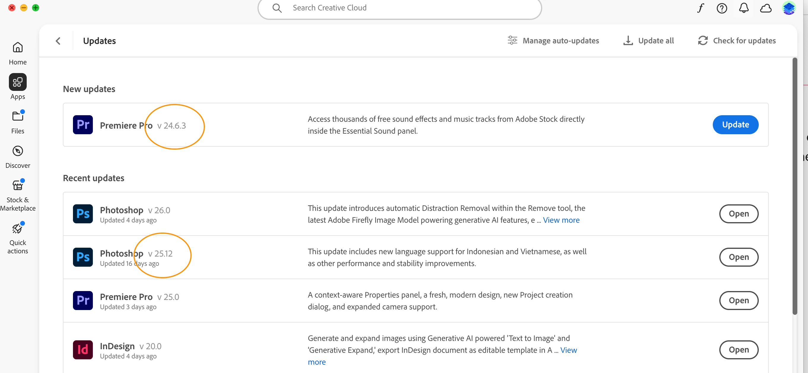
Task: Open Photoshop v 26.0
Action: click(x=738, y=214)
